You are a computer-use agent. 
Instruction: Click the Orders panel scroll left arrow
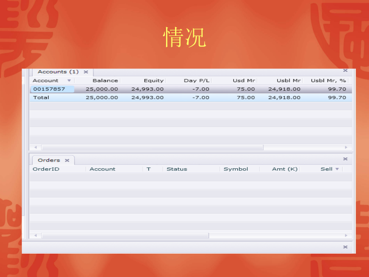point(36,236)
